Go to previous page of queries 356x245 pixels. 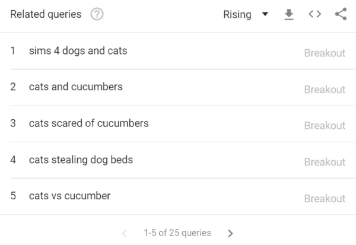pos(125,233)
